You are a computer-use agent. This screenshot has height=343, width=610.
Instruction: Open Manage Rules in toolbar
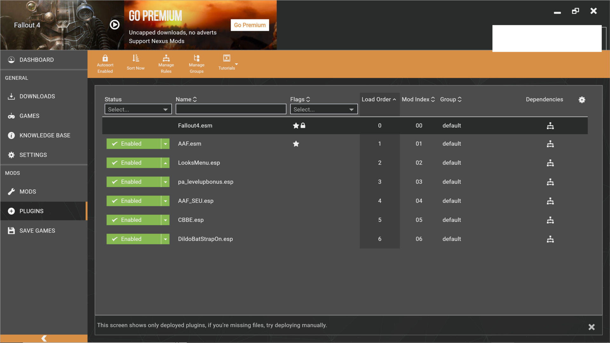[x=166, y=64]
